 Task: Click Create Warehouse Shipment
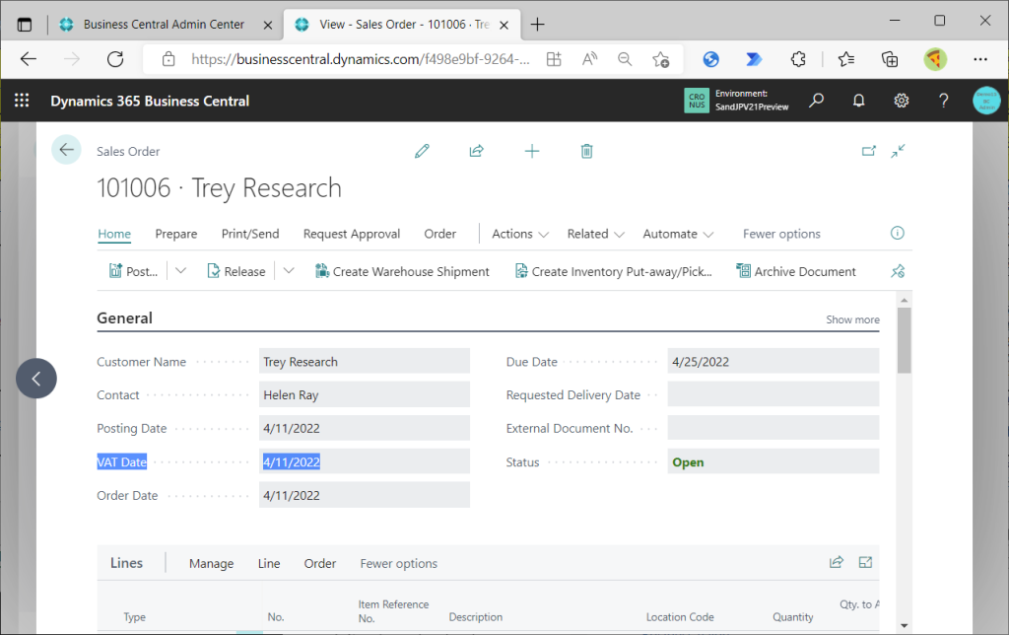tap(402, 271)
